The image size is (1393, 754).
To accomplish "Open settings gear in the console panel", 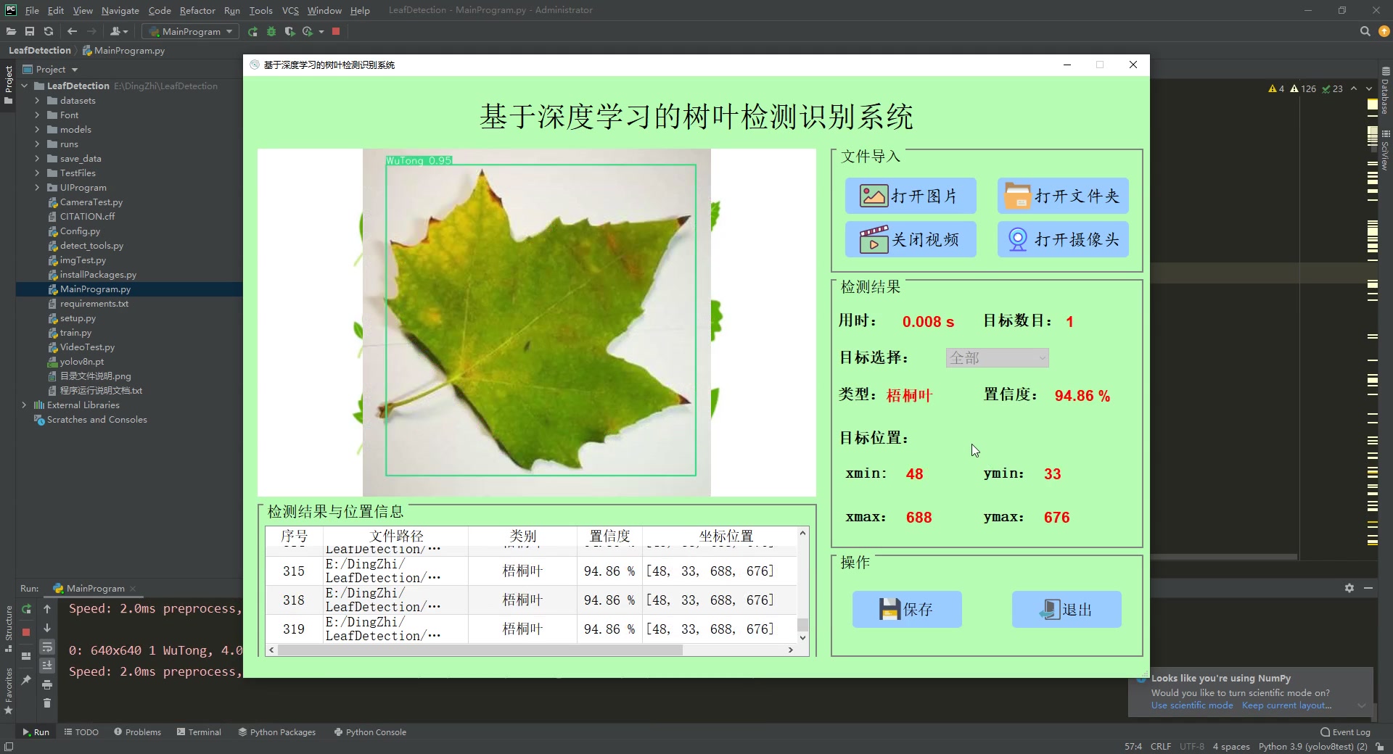I will coord(1349,589).
